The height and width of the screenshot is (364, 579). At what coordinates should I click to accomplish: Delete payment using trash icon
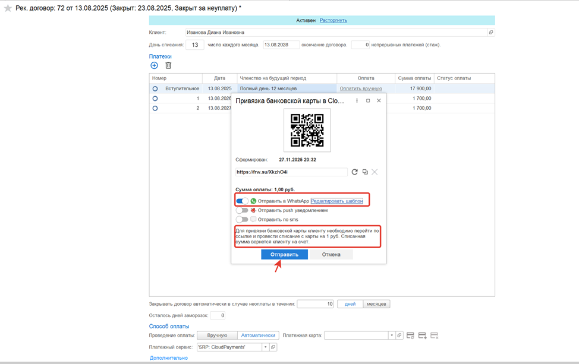pos(168,65)
